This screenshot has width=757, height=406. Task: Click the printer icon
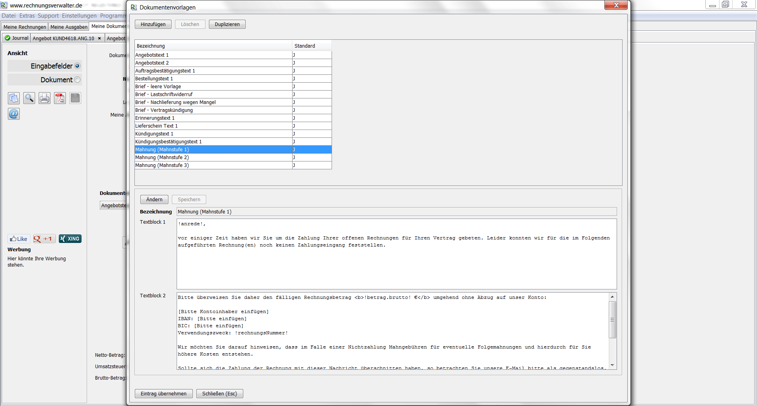[x=45, y=98]
